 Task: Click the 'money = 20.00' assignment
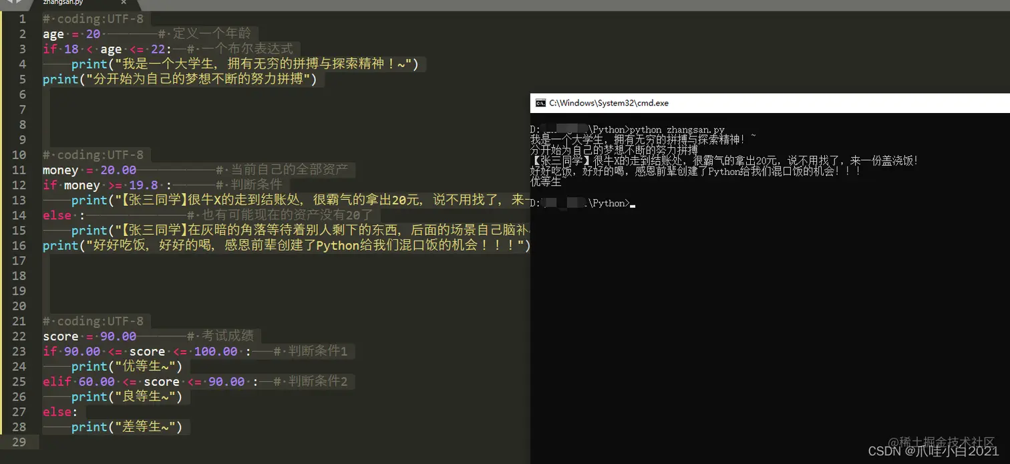pyautogui.click(x=90, y=170)
